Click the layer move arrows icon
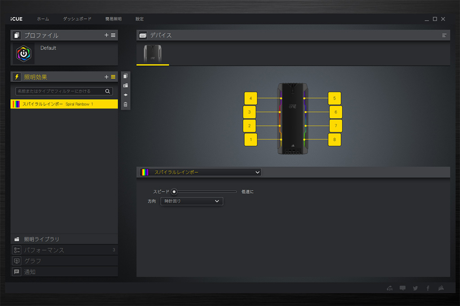The height and width of the screenshot is (306, 460). (126, 95)
